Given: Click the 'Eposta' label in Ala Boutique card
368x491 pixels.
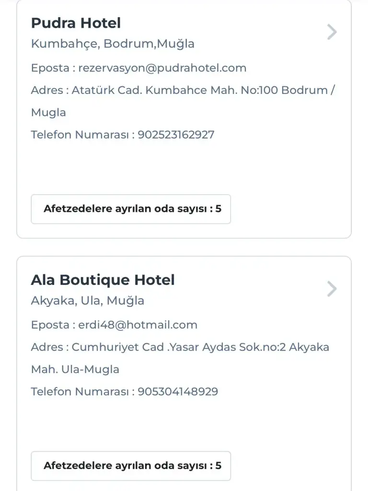Looking at the screenshot, I should (x=50, y=325).
